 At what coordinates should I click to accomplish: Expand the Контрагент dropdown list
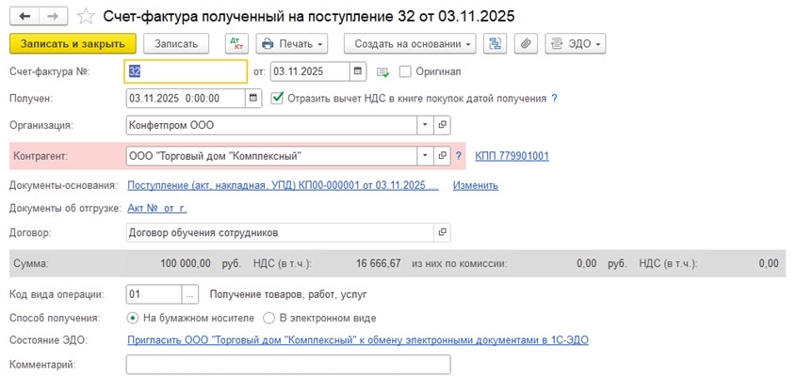pos(424,156)
